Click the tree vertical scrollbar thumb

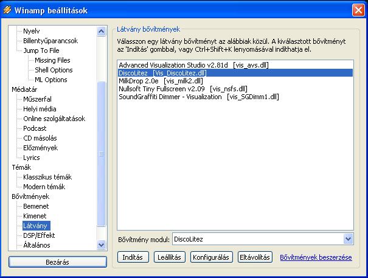click(102, 154)
